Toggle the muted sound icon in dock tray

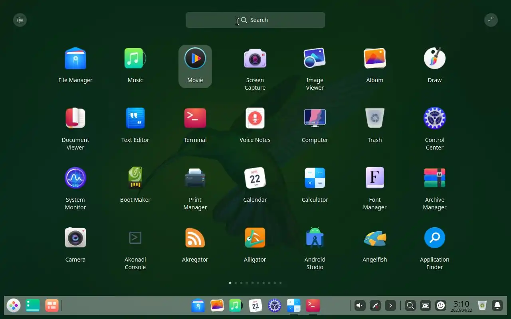pos(360,306)
